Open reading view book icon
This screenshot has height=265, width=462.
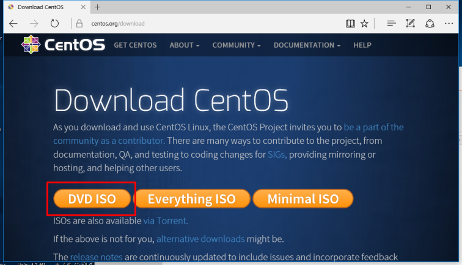[350, 24]
